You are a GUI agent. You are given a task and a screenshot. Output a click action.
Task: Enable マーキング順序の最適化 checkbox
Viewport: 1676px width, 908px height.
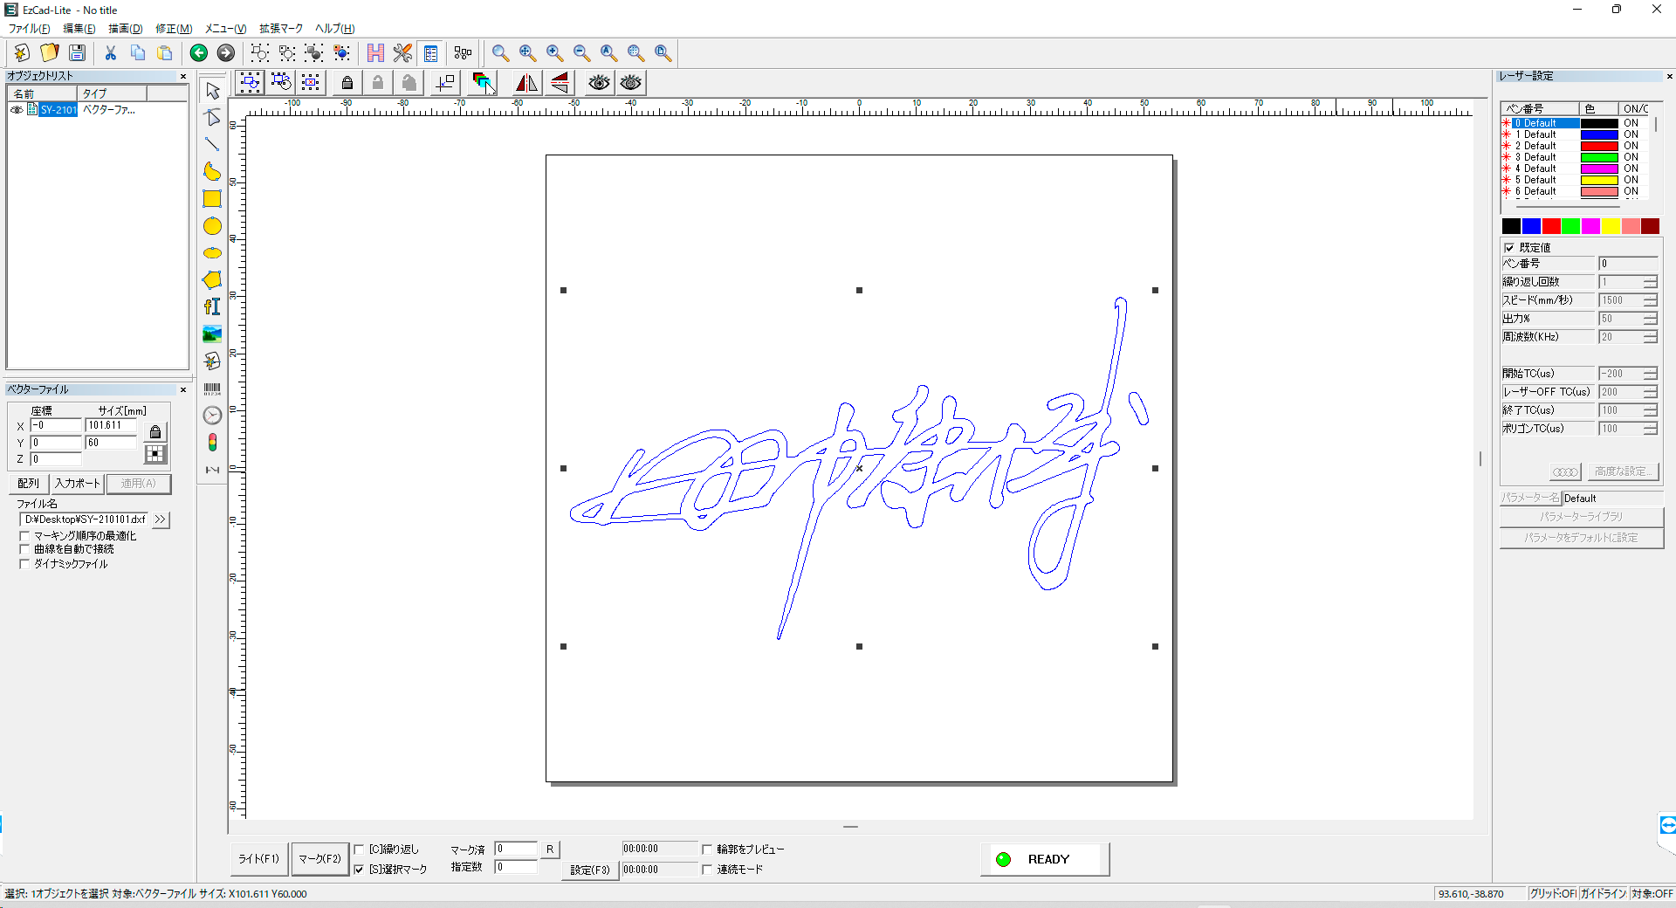coord(24,536)
